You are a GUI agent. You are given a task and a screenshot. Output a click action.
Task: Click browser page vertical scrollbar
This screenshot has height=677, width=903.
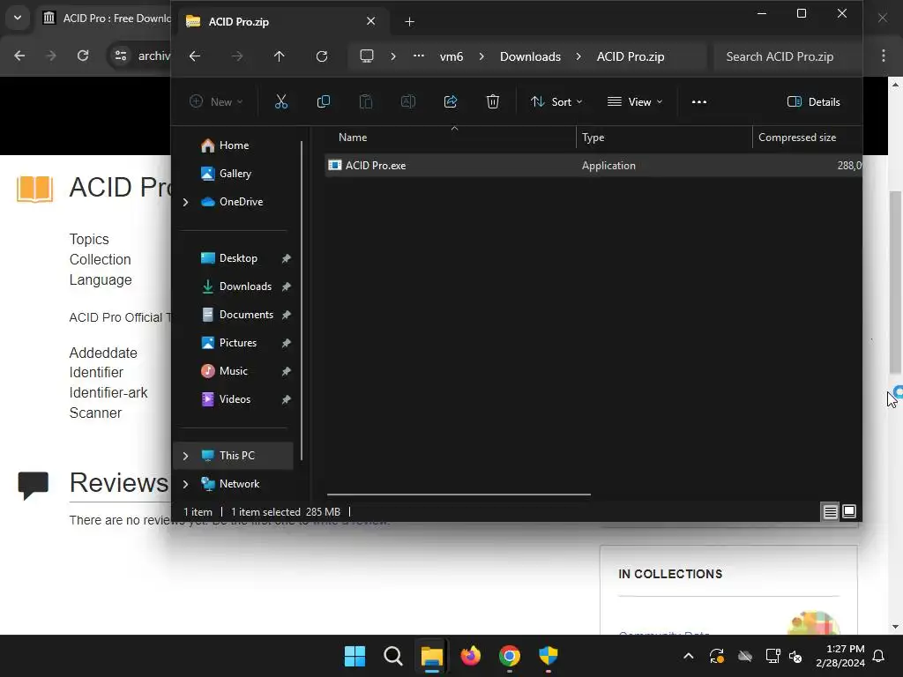(895, 282)
